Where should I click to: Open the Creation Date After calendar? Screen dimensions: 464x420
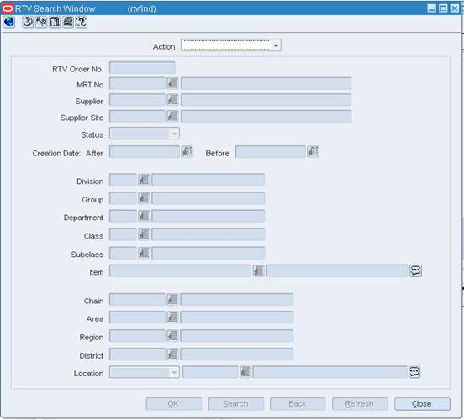[x=187, y=152]
